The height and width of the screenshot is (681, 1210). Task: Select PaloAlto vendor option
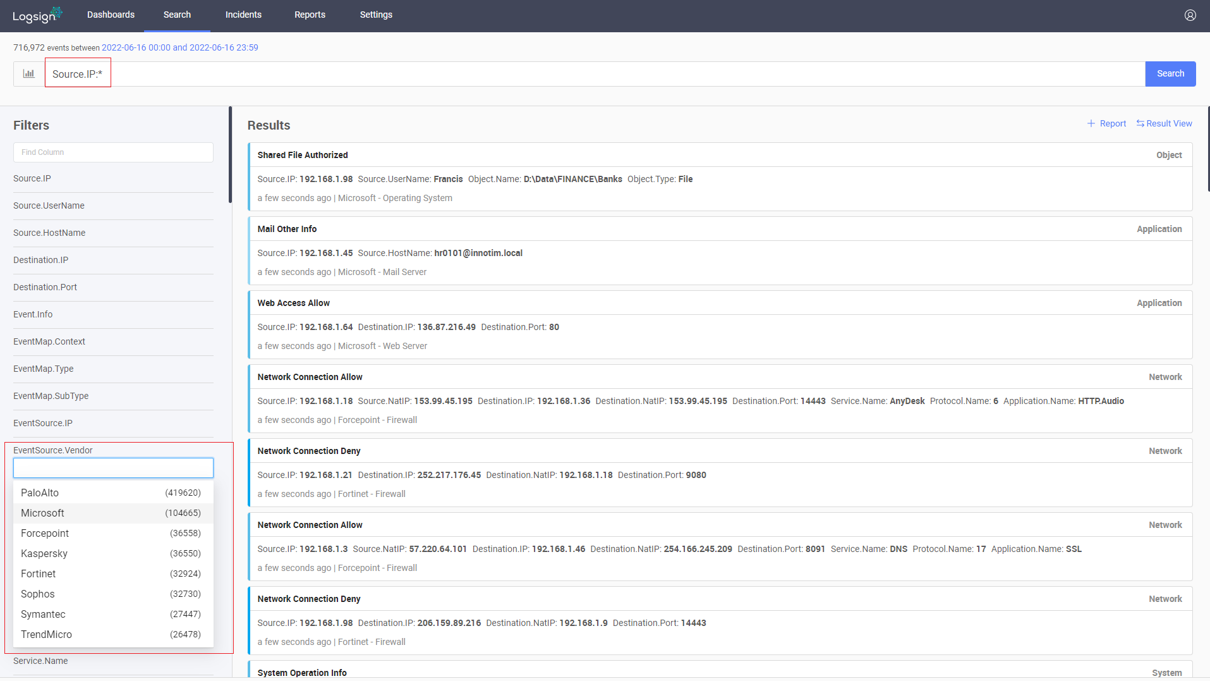[113, 493]
